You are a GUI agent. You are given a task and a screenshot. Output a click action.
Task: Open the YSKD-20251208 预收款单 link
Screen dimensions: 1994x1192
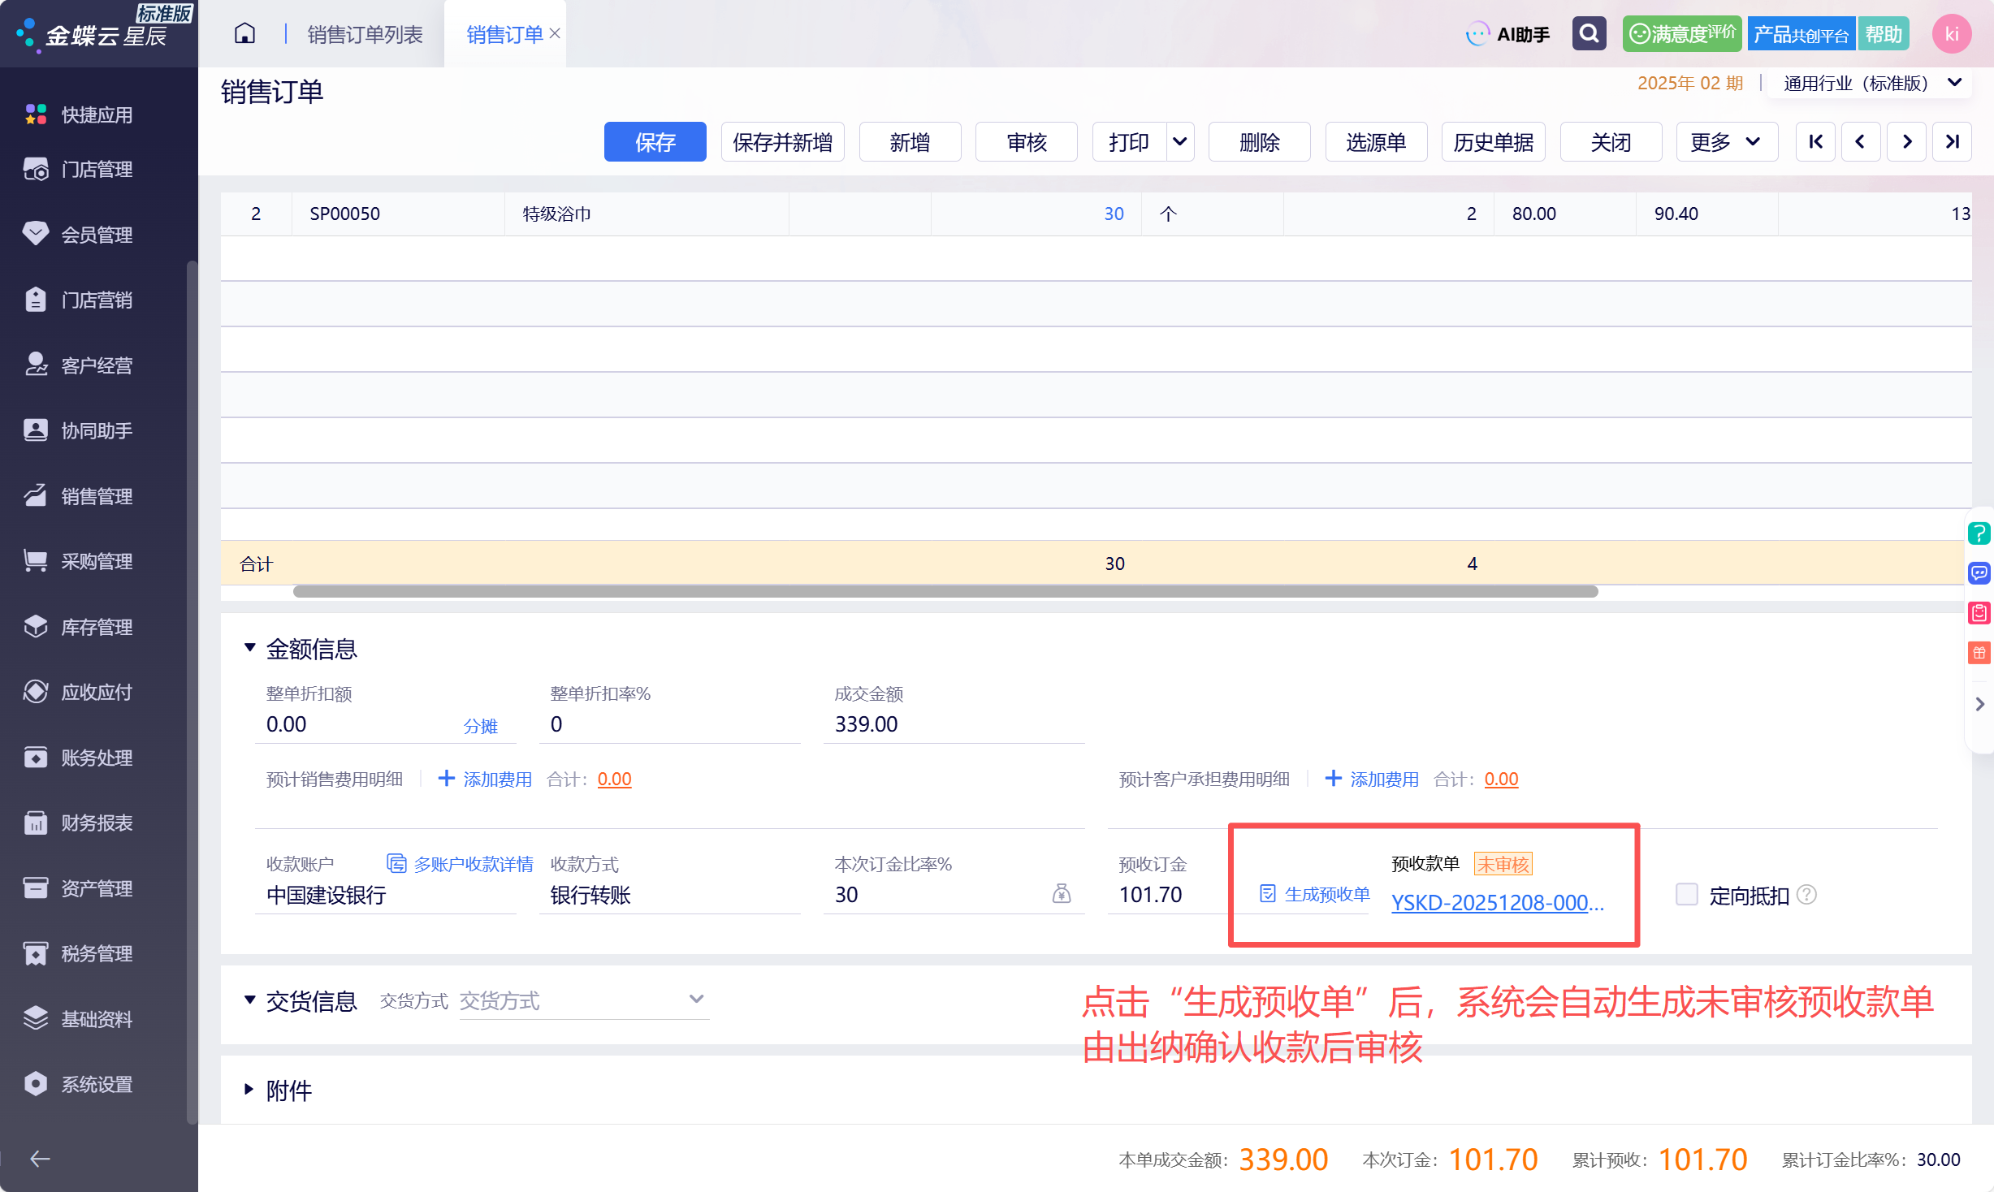tap(1497, 902)
